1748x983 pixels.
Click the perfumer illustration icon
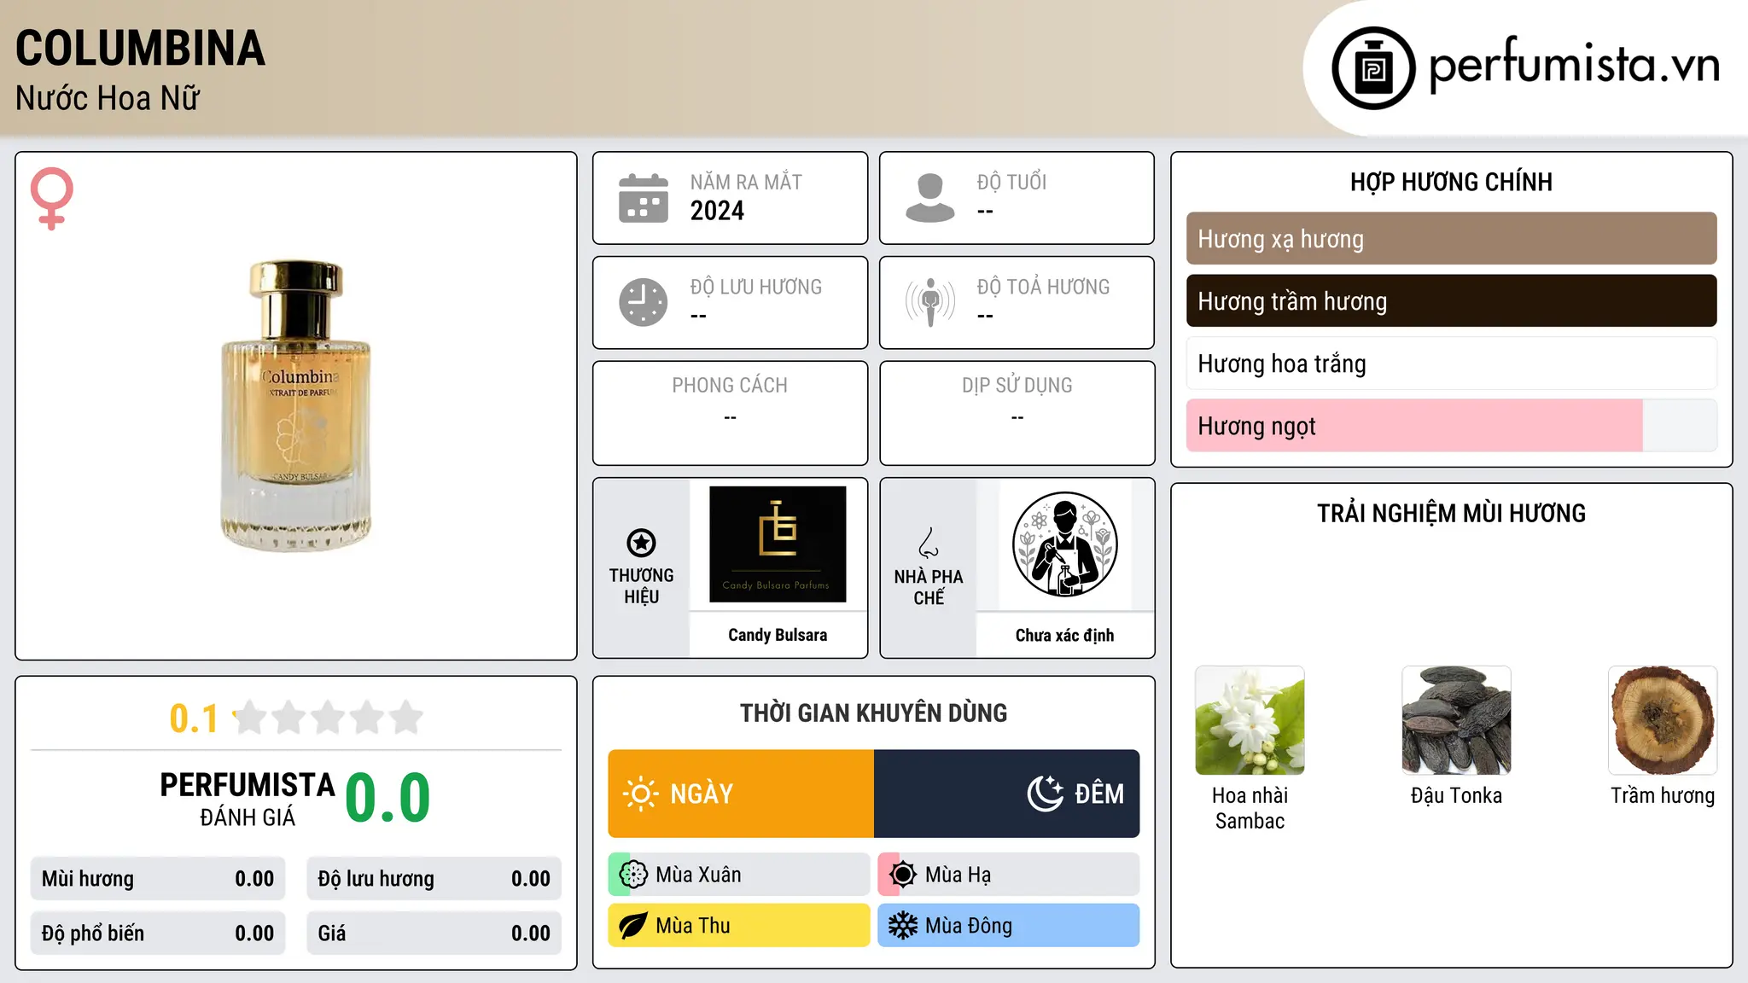(1064, 544)
